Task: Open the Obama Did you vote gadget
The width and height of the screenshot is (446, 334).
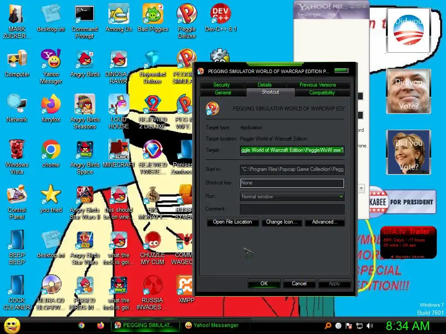Action: 409,30
